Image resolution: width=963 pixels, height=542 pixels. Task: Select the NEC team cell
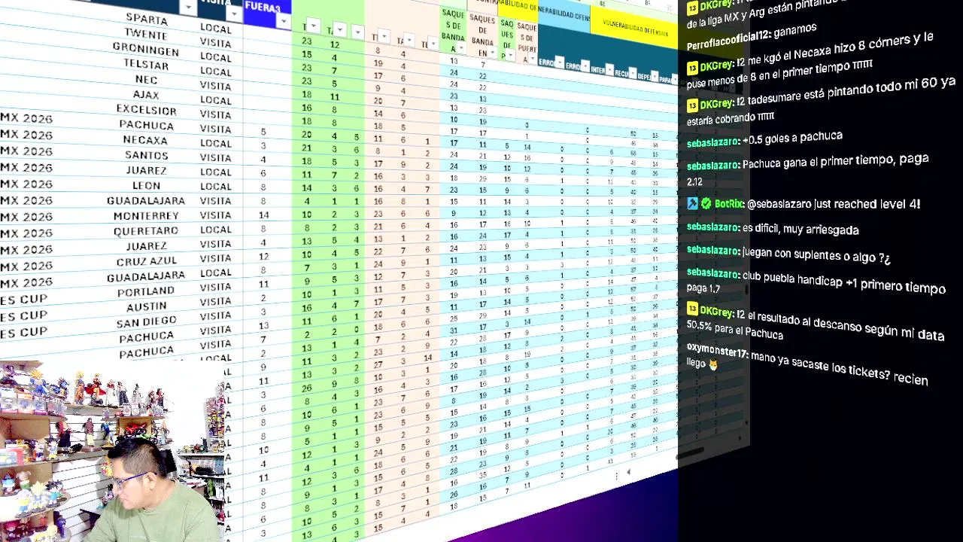(x=146, y=80)
